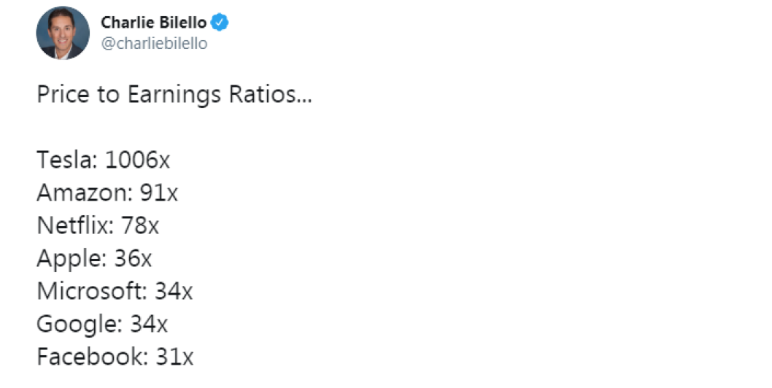
Task: Select the 91x value for Amazon
Action: click(158, 193)
